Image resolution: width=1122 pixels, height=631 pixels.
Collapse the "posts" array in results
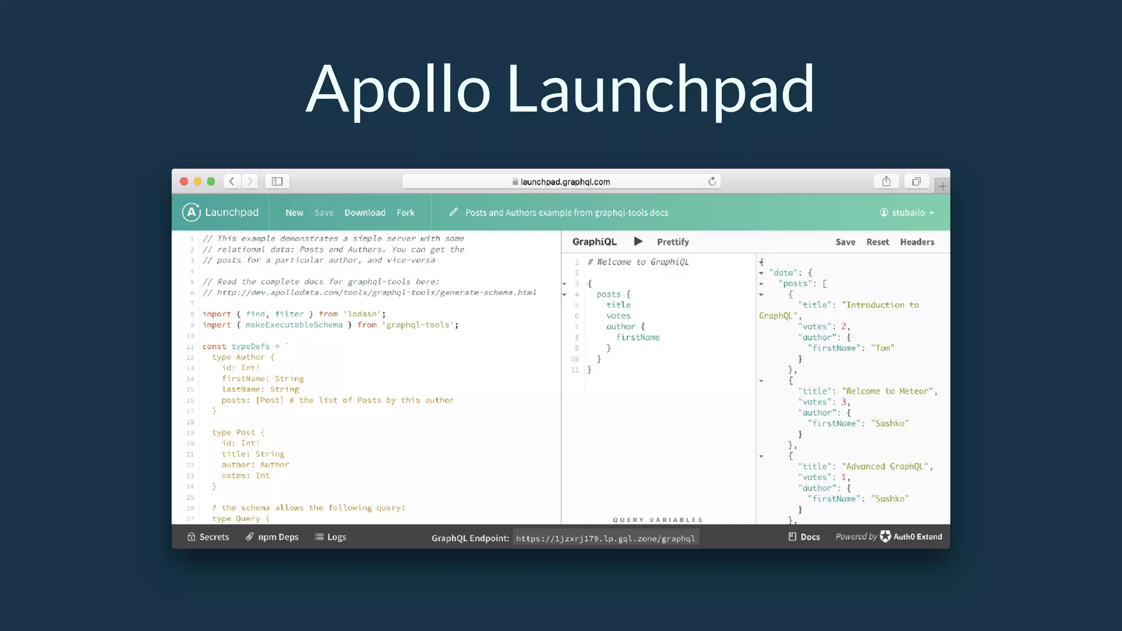pos(761,284)
